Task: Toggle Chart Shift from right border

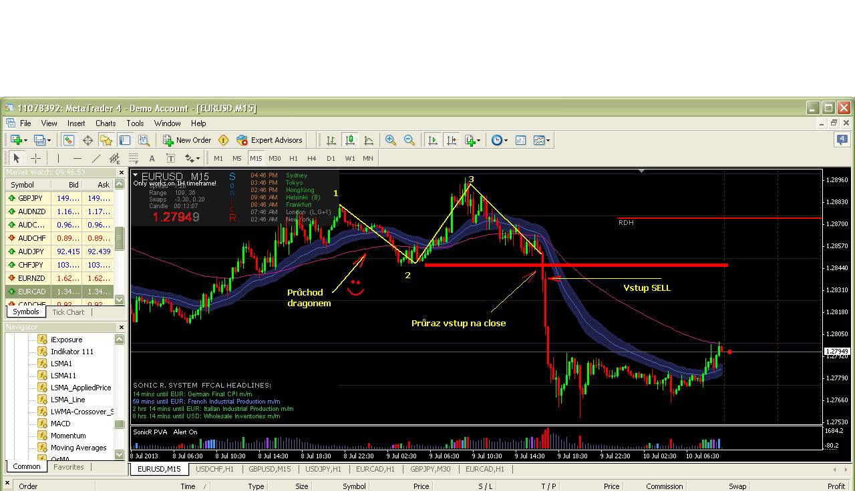Action: 452,140
